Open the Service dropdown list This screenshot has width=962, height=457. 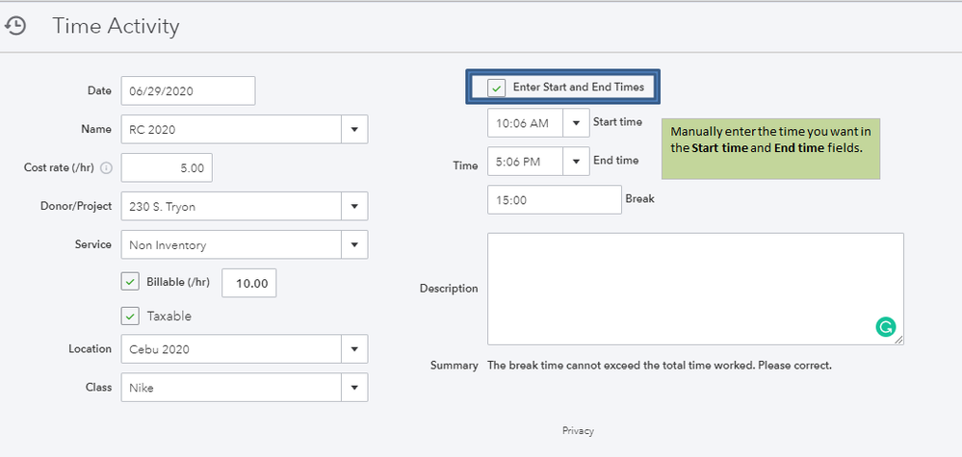click(x=353, y=244)
